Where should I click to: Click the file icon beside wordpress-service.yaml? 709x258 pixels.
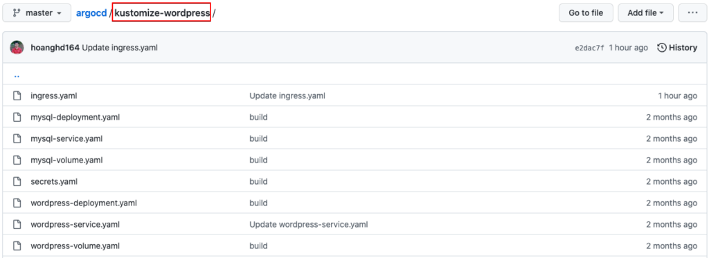point(17,225)
